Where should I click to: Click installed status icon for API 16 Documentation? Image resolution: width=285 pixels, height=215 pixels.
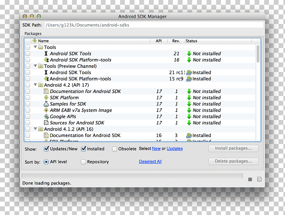click(189, 135)
